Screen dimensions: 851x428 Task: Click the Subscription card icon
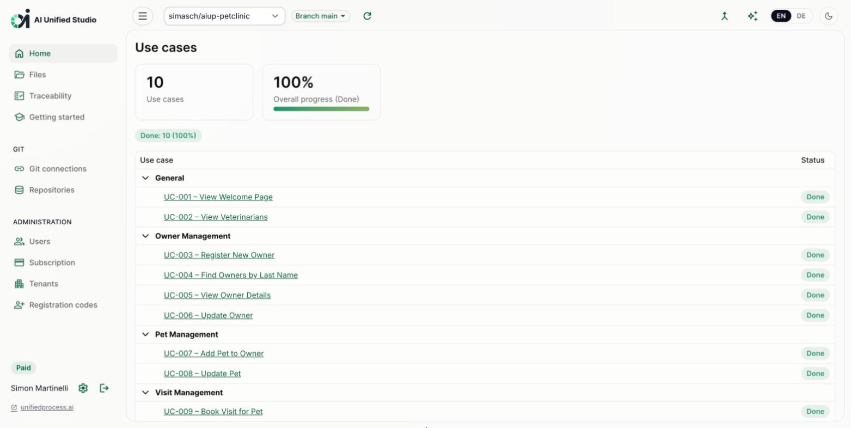tap(20, 262)
